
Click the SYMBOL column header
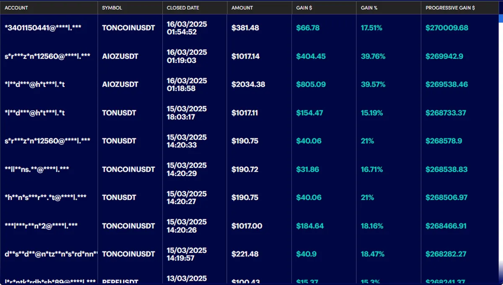pos(111,8)
